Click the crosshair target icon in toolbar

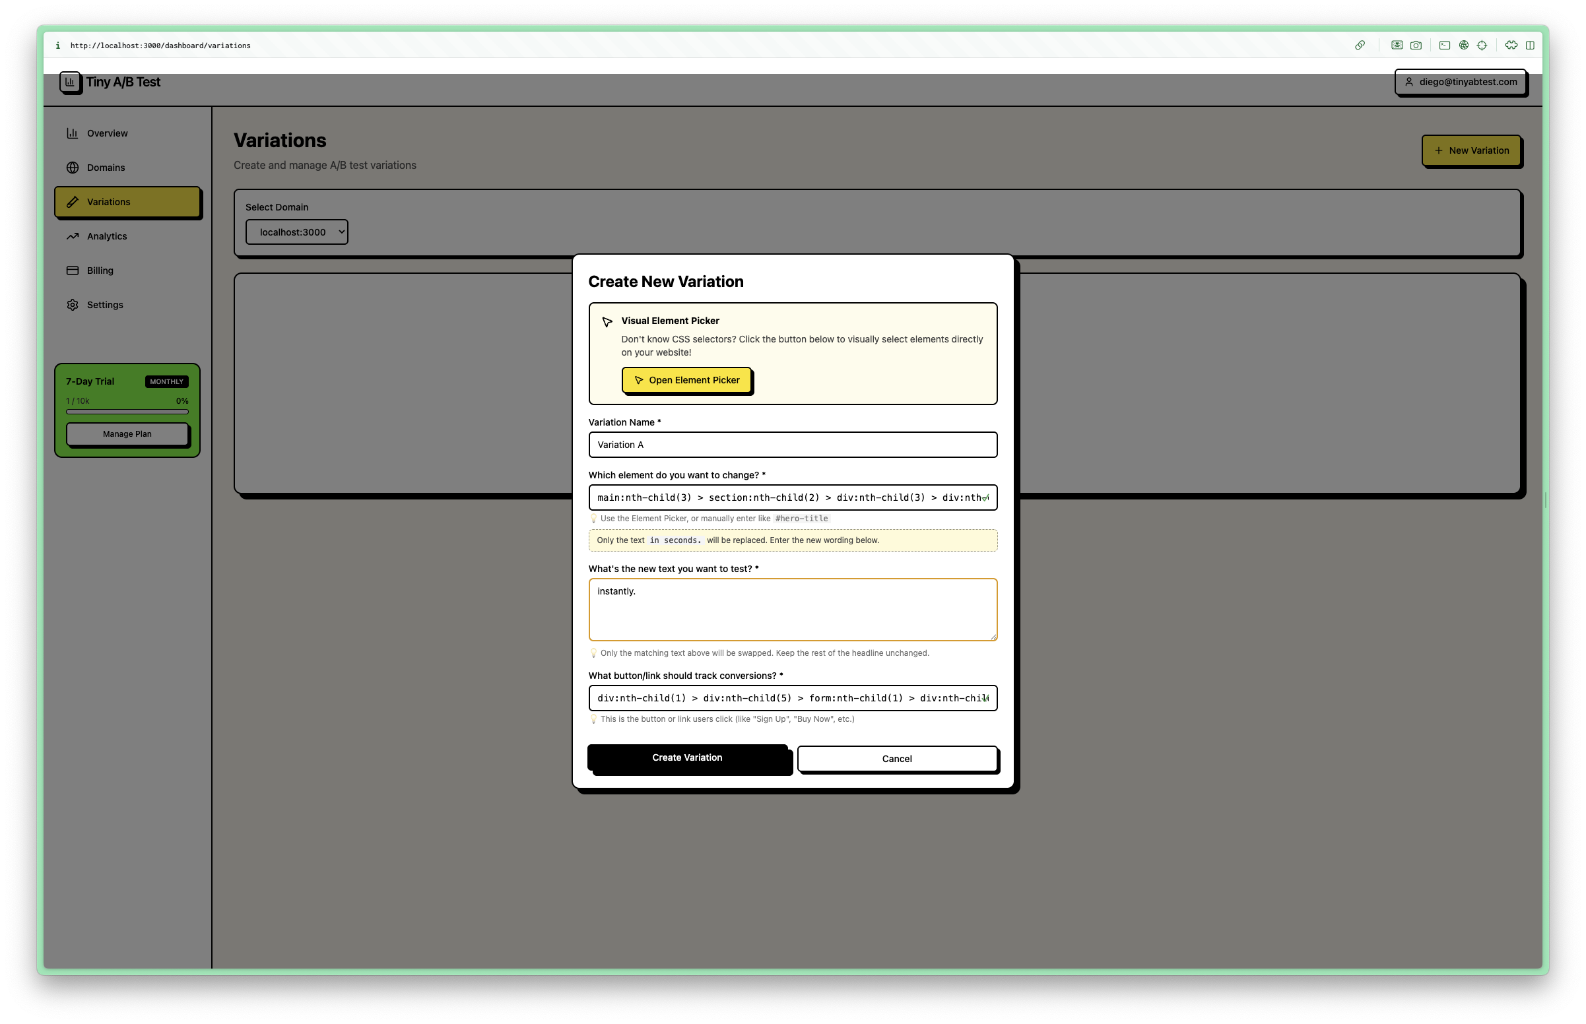coord(1482,46)
